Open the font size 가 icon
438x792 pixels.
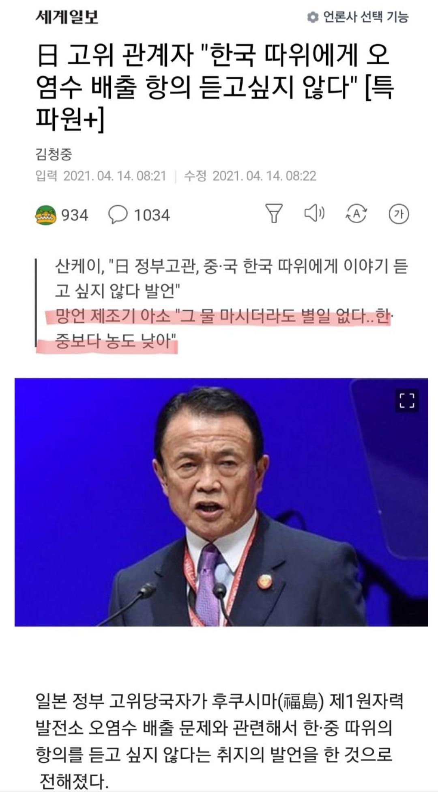pos(399,214)
